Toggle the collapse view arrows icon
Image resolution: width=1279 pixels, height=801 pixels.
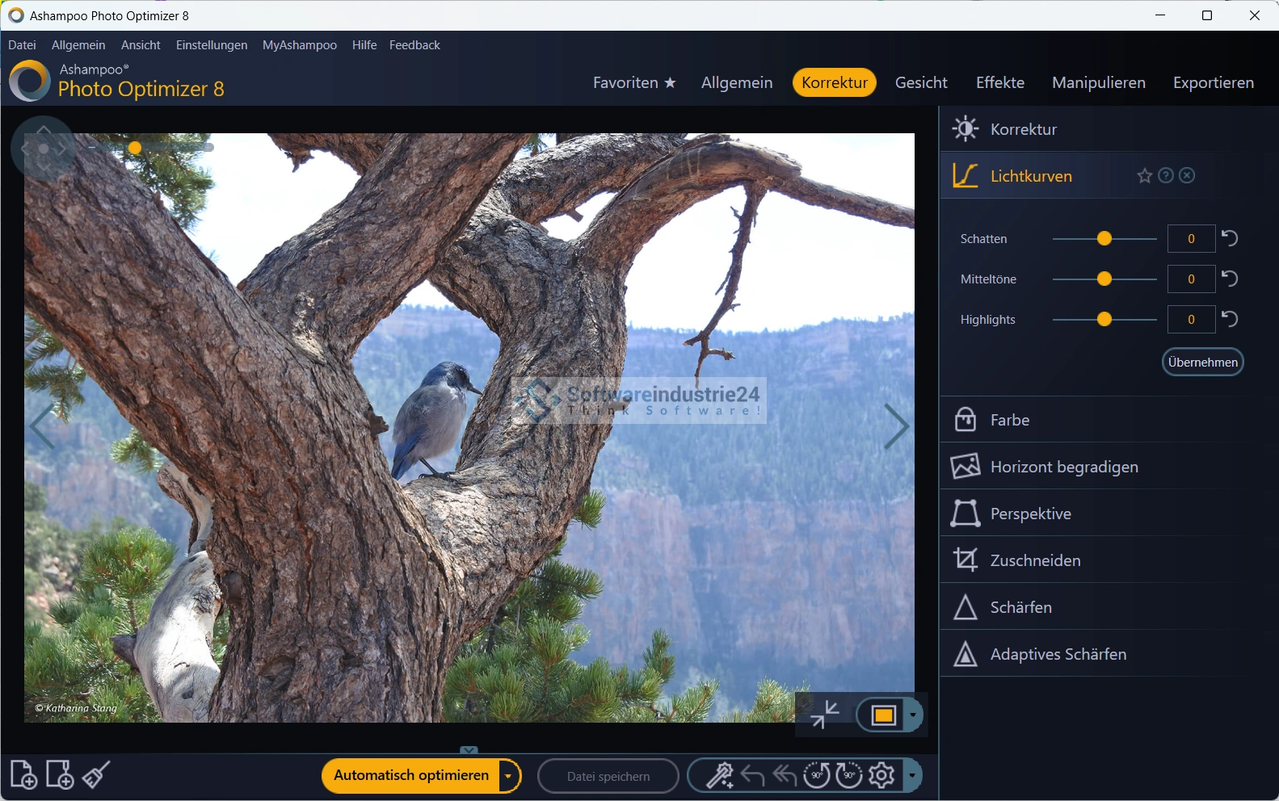point(825,715)
